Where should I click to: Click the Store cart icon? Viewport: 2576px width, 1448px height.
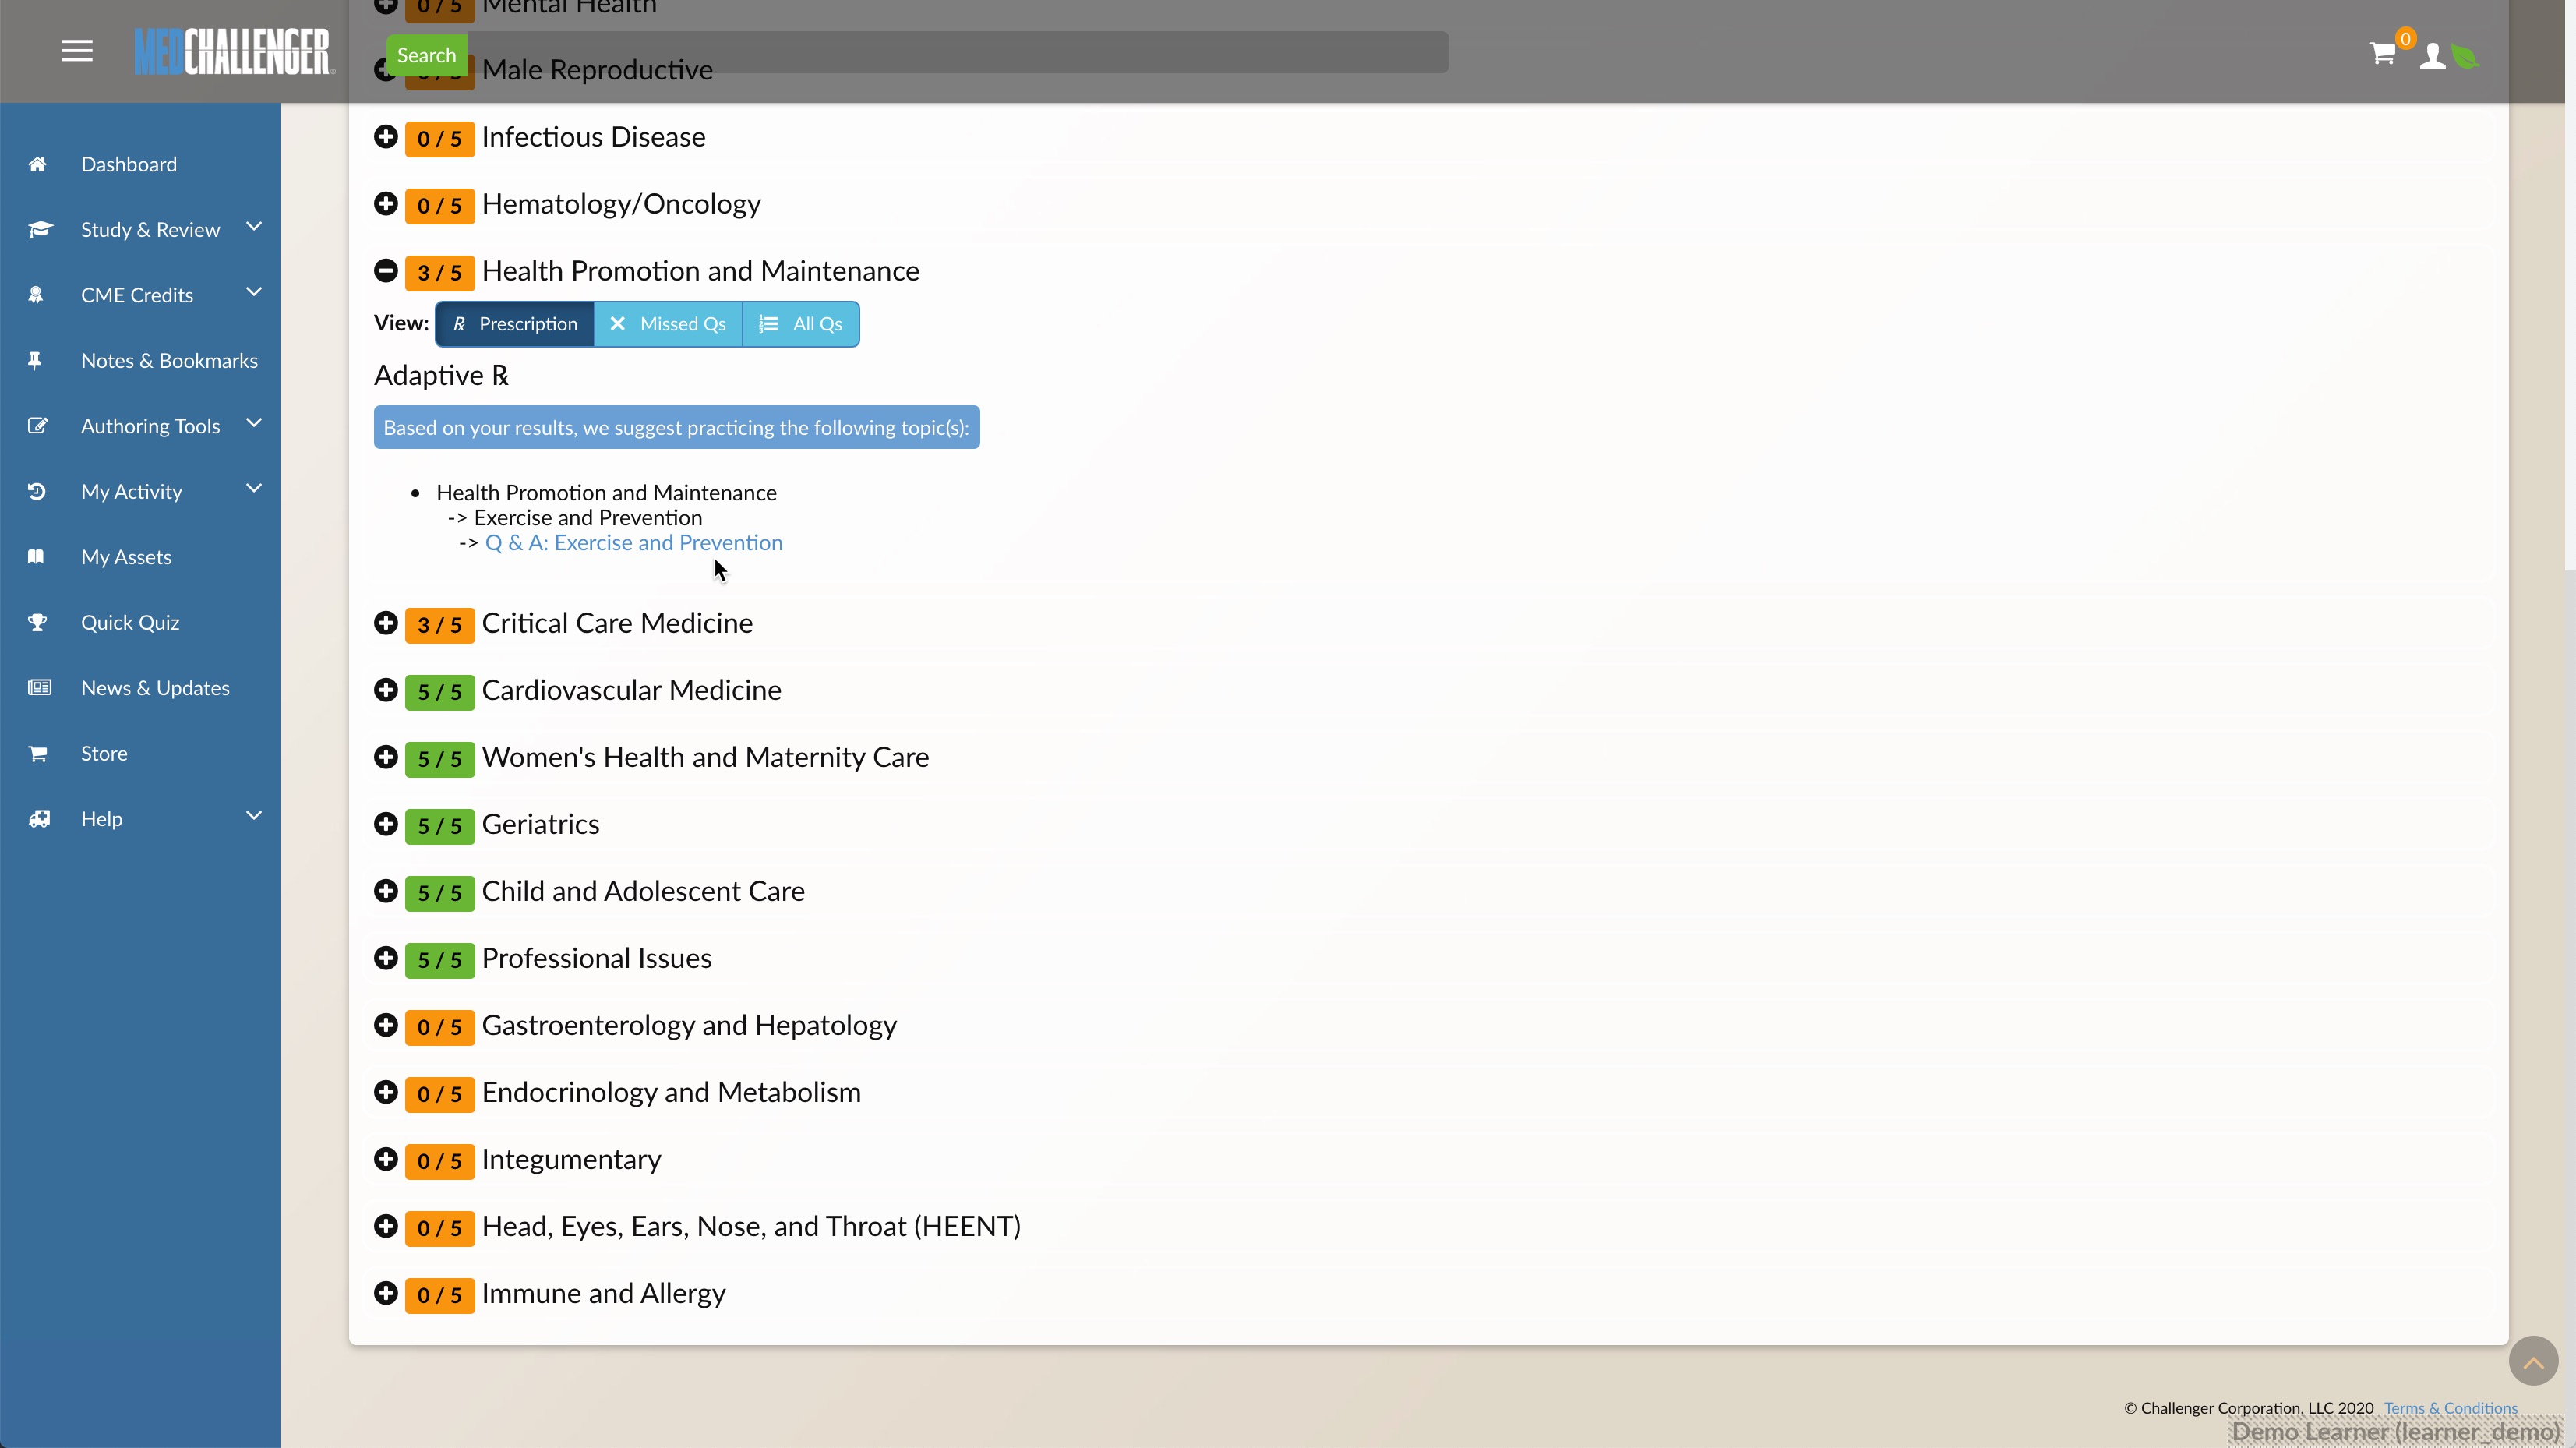[38, 754]
